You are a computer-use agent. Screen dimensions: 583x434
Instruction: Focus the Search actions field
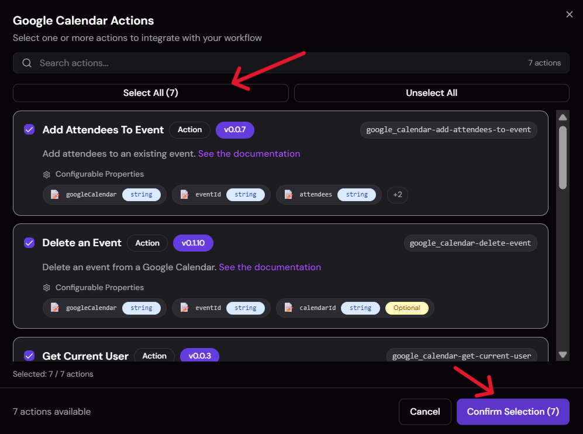(291, 63)
